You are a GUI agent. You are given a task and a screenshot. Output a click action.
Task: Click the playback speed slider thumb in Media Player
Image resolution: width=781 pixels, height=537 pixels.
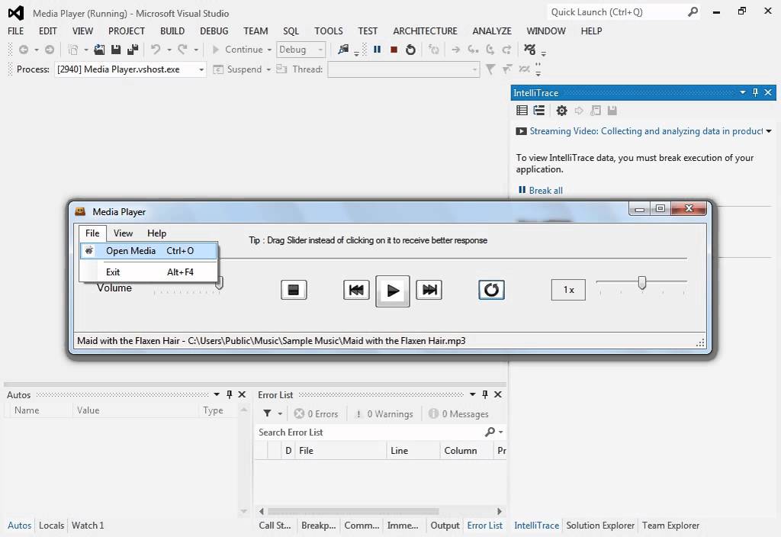click(642, 282)
